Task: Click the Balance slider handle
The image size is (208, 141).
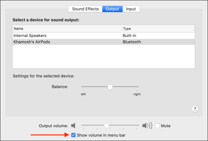Action: pos(110,88)
